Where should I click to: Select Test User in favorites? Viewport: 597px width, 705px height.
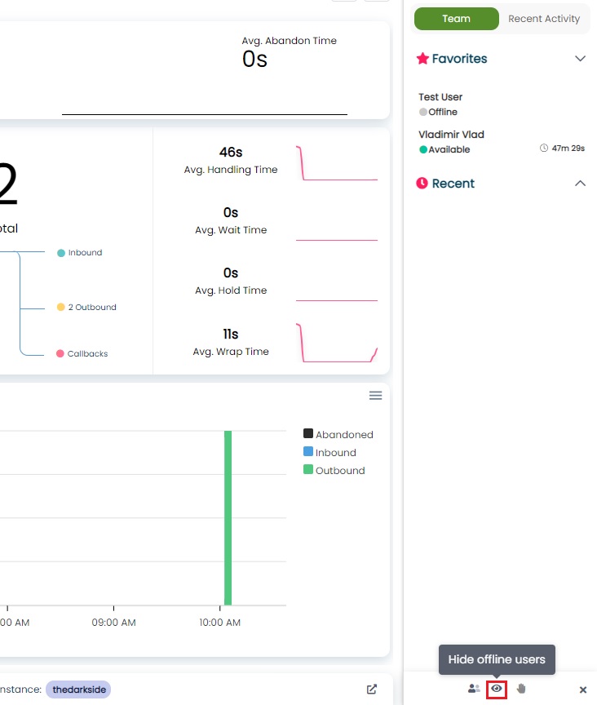tap(440, 97)
